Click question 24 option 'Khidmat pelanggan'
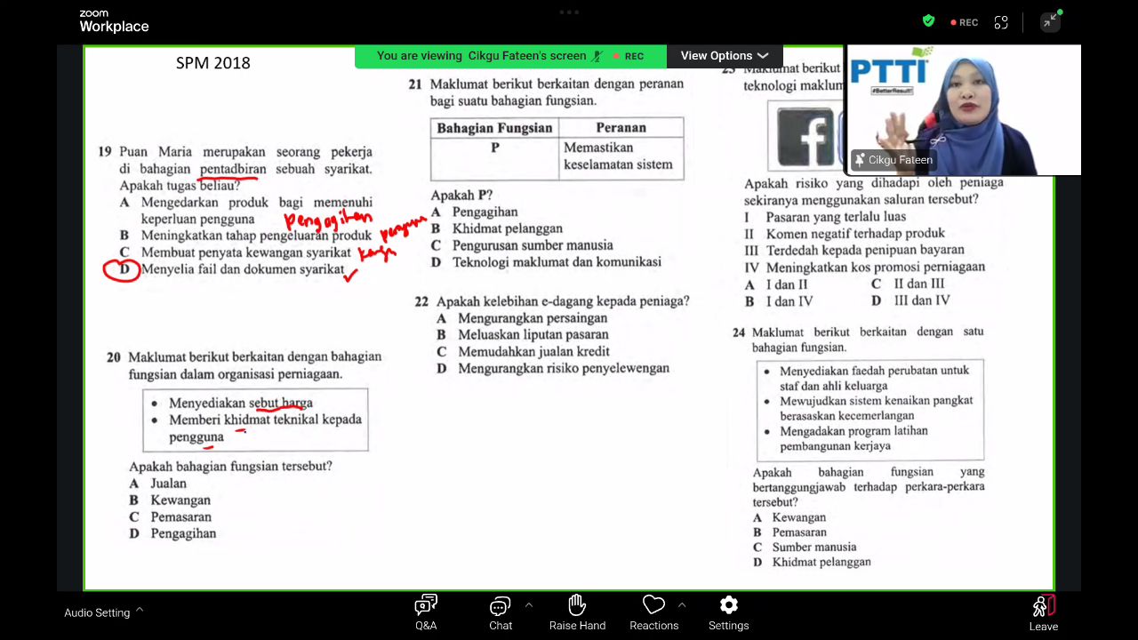Viewport: 1138px width, 640px height. pos(821,562)
